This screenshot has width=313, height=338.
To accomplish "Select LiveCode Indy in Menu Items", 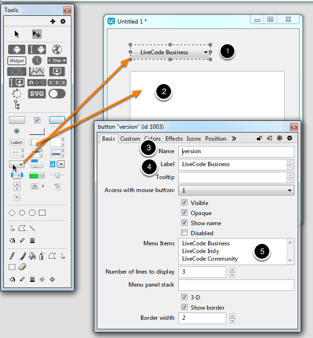I will pyautogui.click(x=201, y=251).
